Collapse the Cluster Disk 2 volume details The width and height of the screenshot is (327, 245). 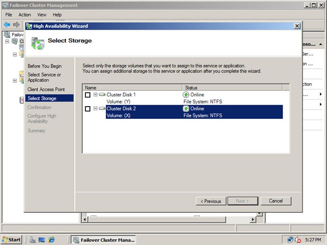pos(96,108)
